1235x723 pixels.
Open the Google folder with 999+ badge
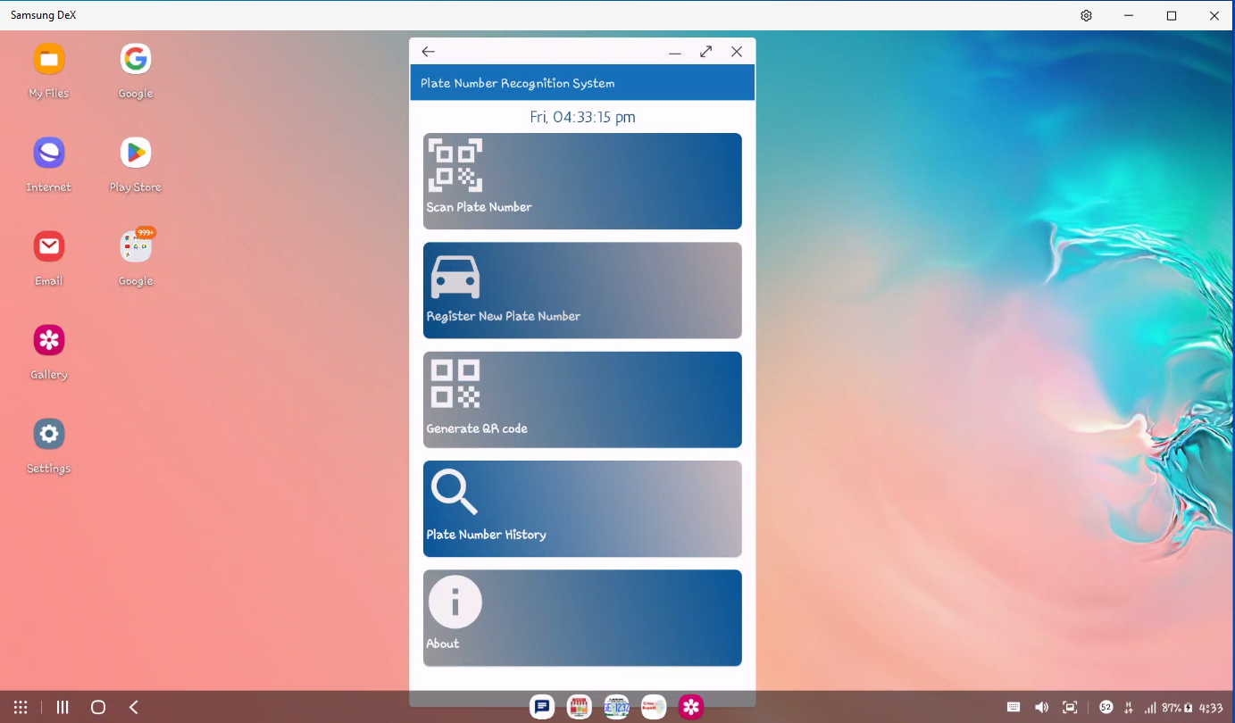coord(136,247)
